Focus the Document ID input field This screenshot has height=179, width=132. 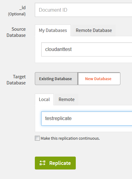click(x=83, y=10)
